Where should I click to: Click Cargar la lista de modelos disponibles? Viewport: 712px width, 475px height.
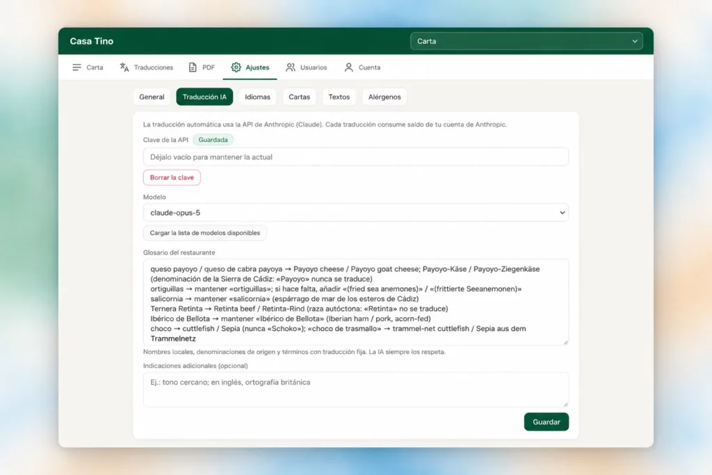tap(205, 233)
